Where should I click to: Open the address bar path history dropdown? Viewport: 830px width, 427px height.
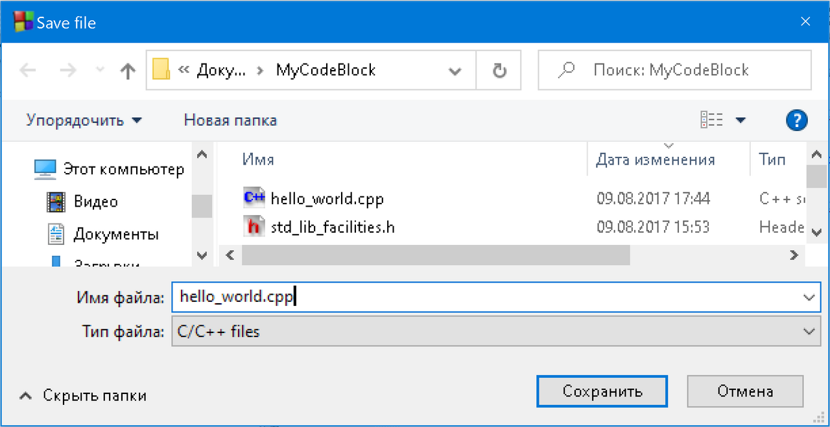click(x=455, y=71)
